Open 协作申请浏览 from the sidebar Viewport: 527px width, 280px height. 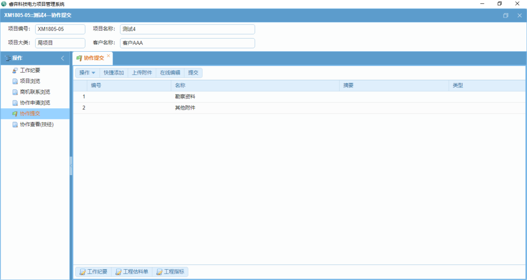35,103
